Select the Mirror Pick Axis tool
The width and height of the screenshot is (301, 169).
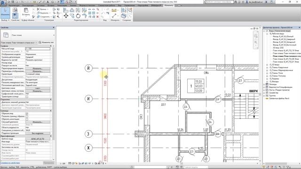[78, 10]
